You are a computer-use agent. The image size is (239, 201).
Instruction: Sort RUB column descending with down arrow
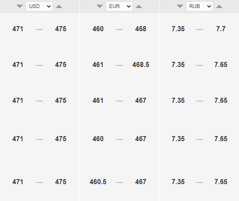pyautogui.click(x=180, y=6)
